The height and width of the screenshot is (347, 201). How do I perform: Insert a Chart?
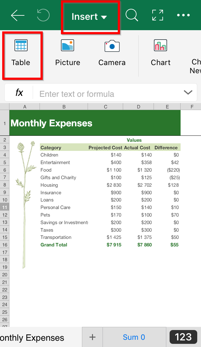pyautogui.click(x=160, y=53)
